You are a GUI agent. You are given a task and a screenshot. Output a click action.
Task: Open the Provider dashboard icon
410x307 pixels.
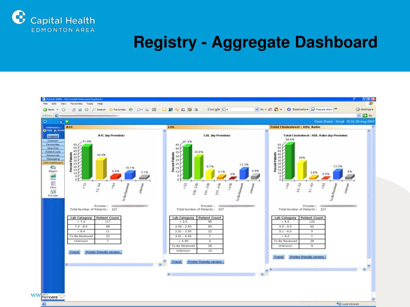(x=53, y=191)
